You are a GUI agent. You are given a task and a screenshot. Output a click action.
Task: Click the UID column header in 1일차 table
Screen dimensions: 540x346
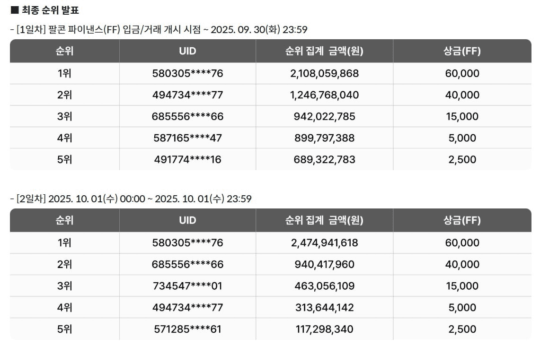[187, 51]
